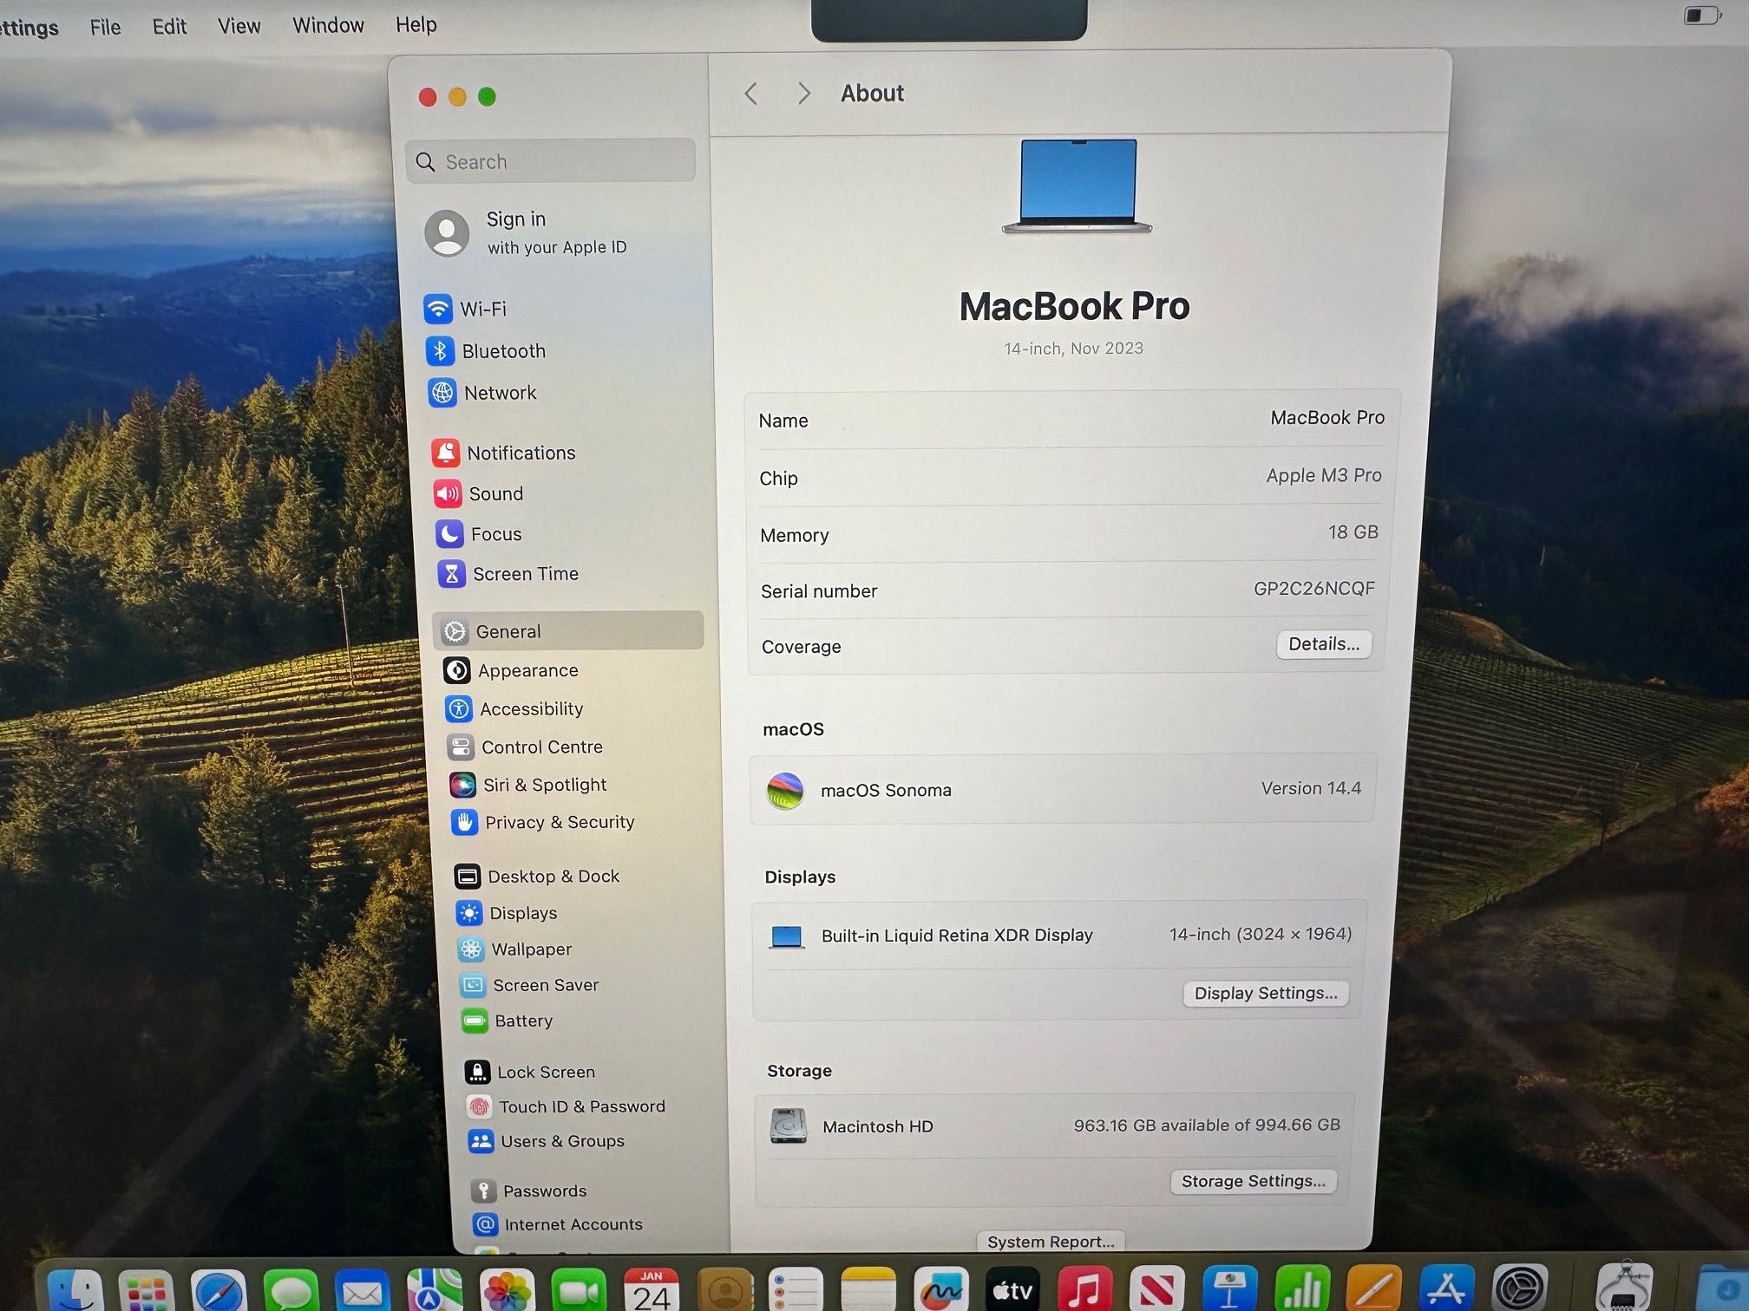Open Keynote from the Dock

[x=1230, y=1290]
